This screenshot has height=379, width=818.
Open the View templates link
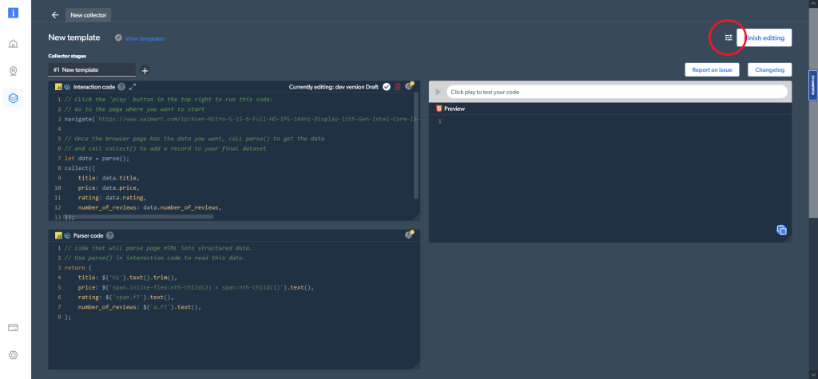(145, 38)
